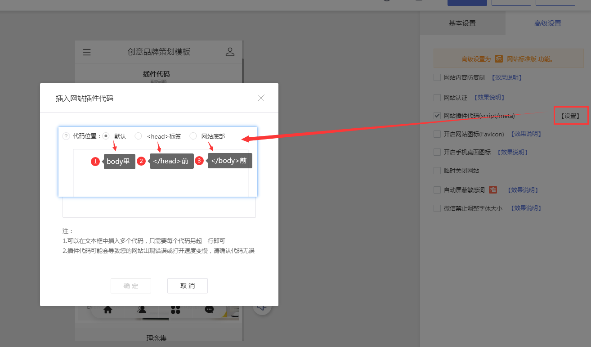
Task: Click the 插件代码 heading in preview
Action: click(x=156, y=74)
